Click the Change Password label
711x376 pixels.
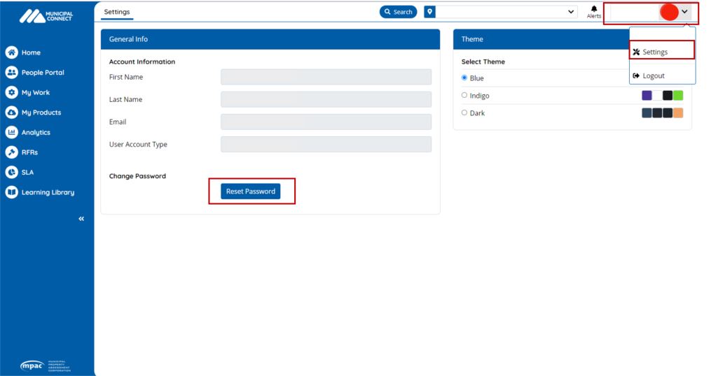pyautogui.click(x=137, y=176)
